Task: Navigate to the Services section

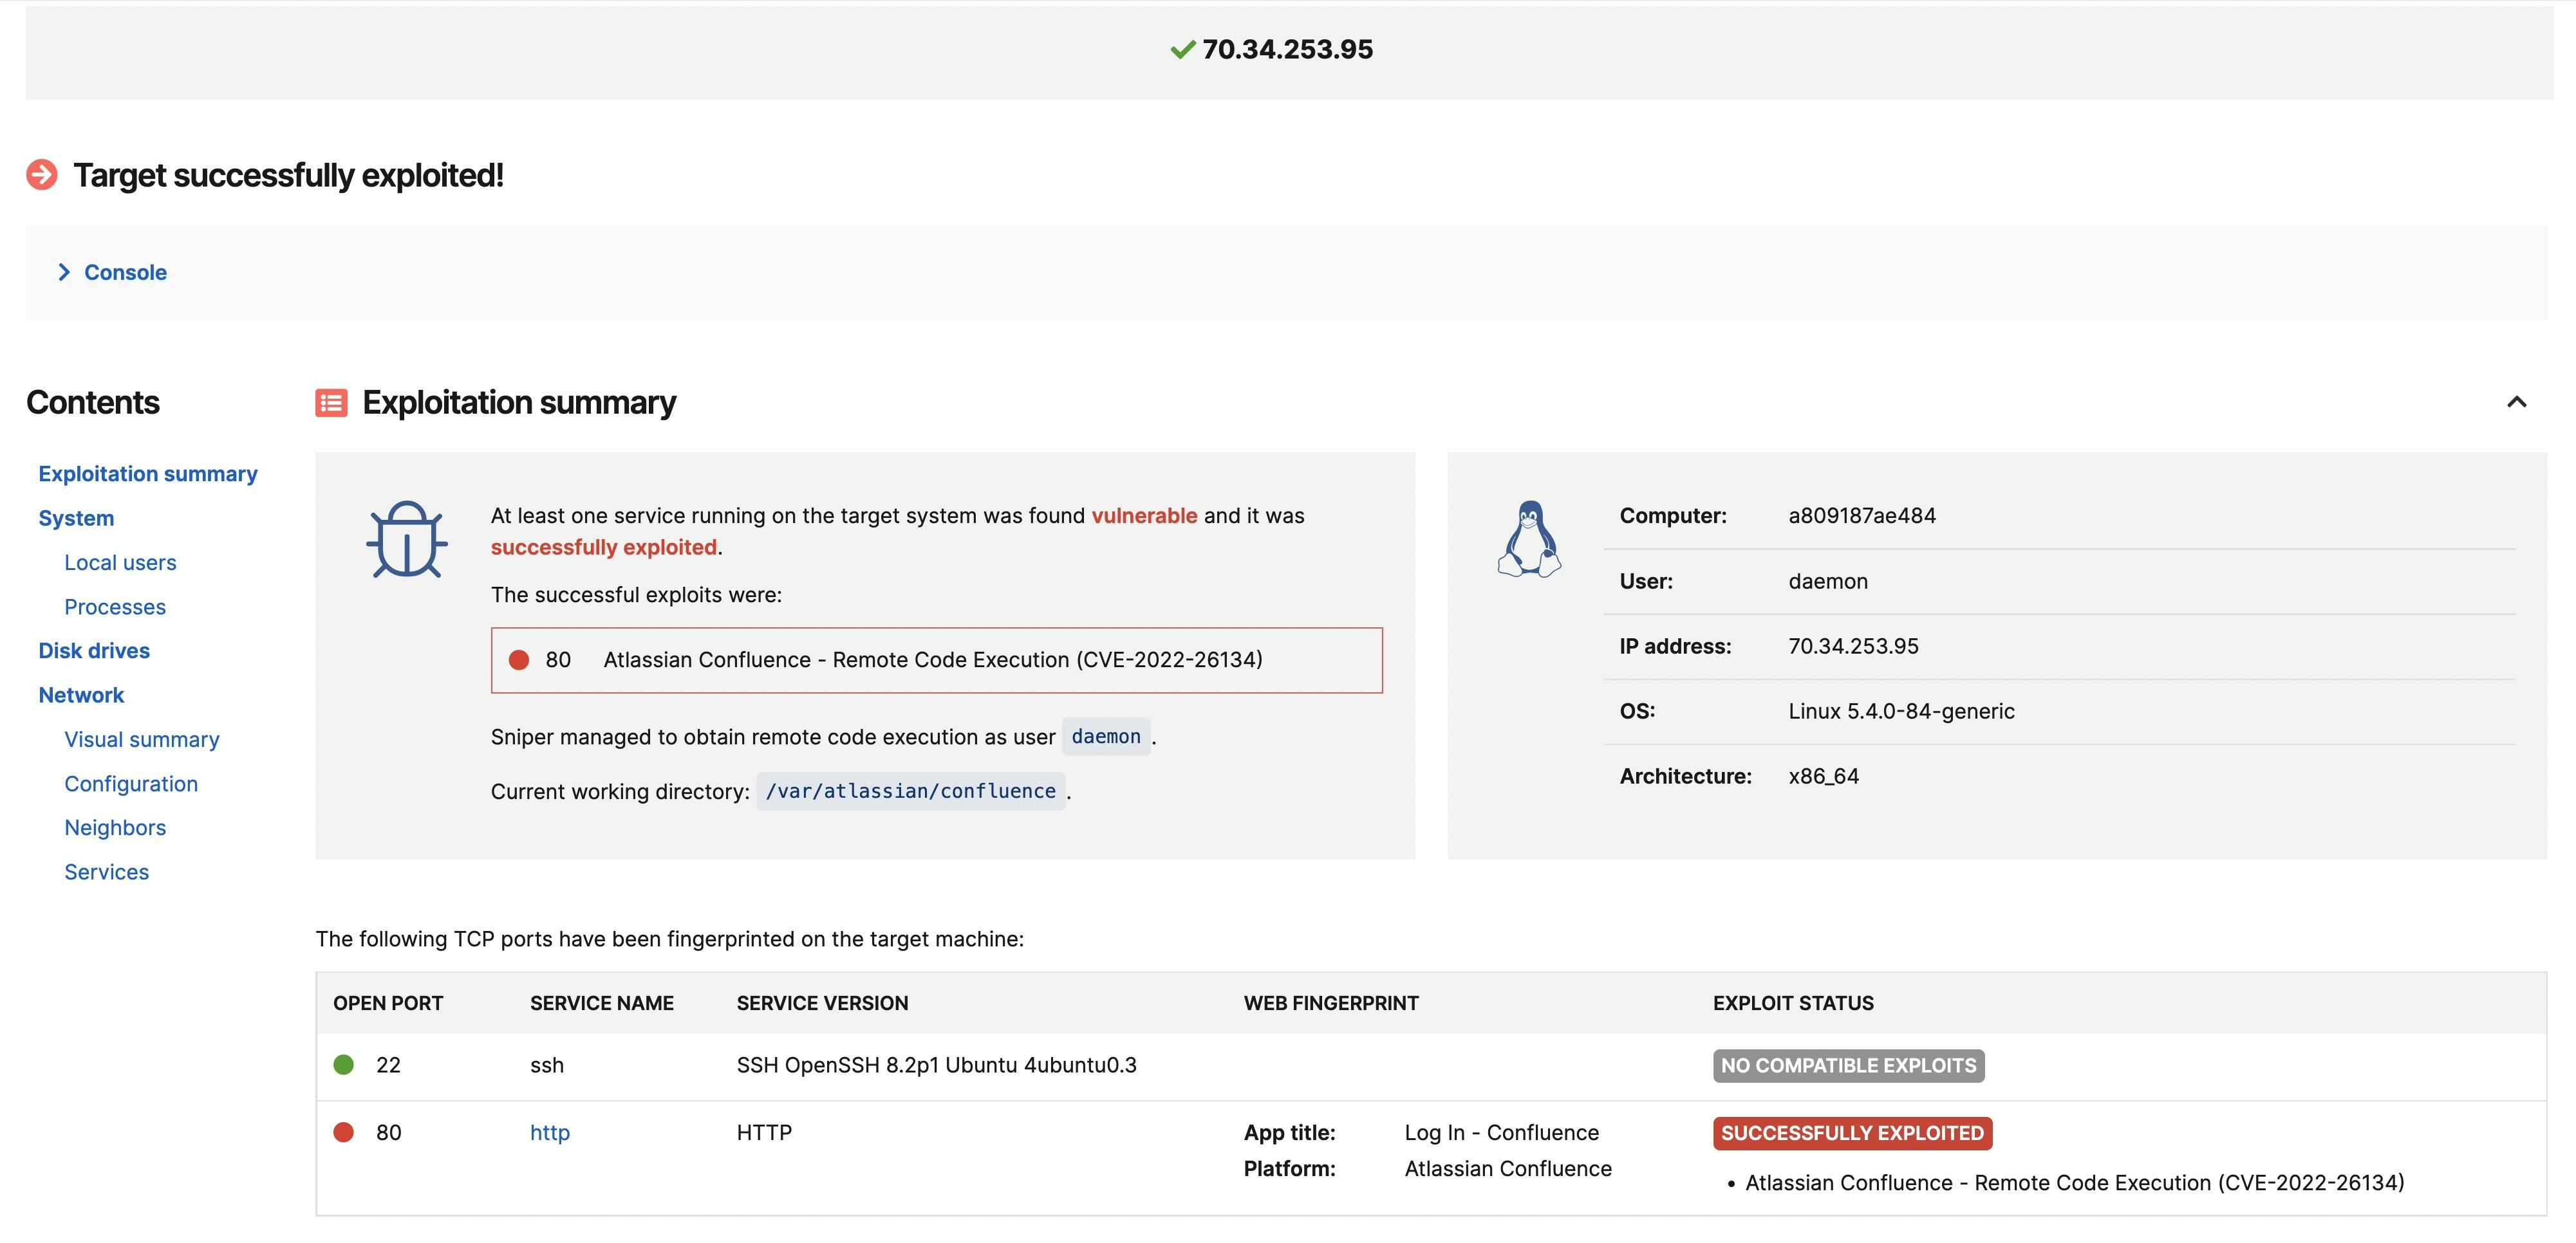Action: click(107, 871)
